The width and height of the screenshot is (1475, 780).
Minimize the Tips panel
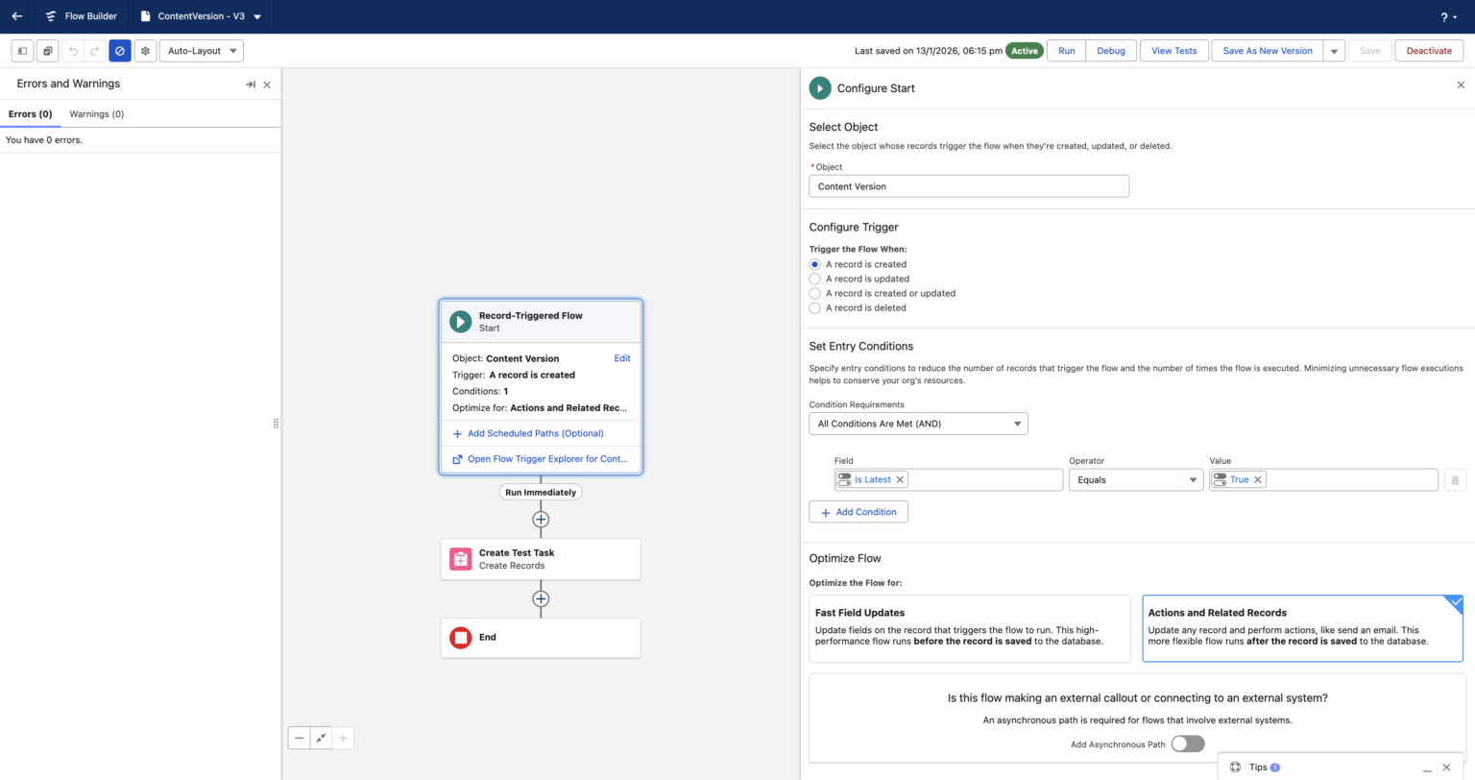1428,768
